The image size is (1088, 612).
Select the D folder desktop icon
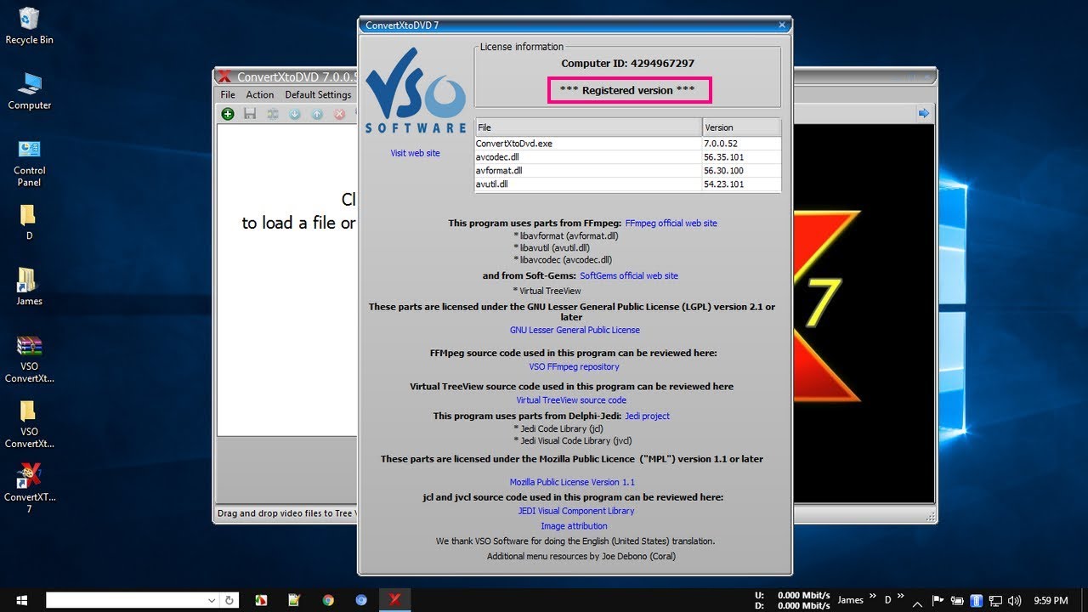coord(29,222)
